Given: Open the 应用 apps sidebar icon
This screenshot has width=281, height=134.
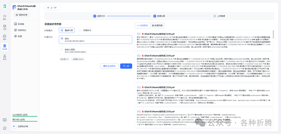Looking at the screenshot, I should (5, 27).
